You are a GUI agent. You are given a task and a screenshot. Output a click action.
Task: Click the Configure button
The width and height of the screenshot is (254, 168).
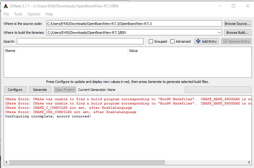point(15,90)
